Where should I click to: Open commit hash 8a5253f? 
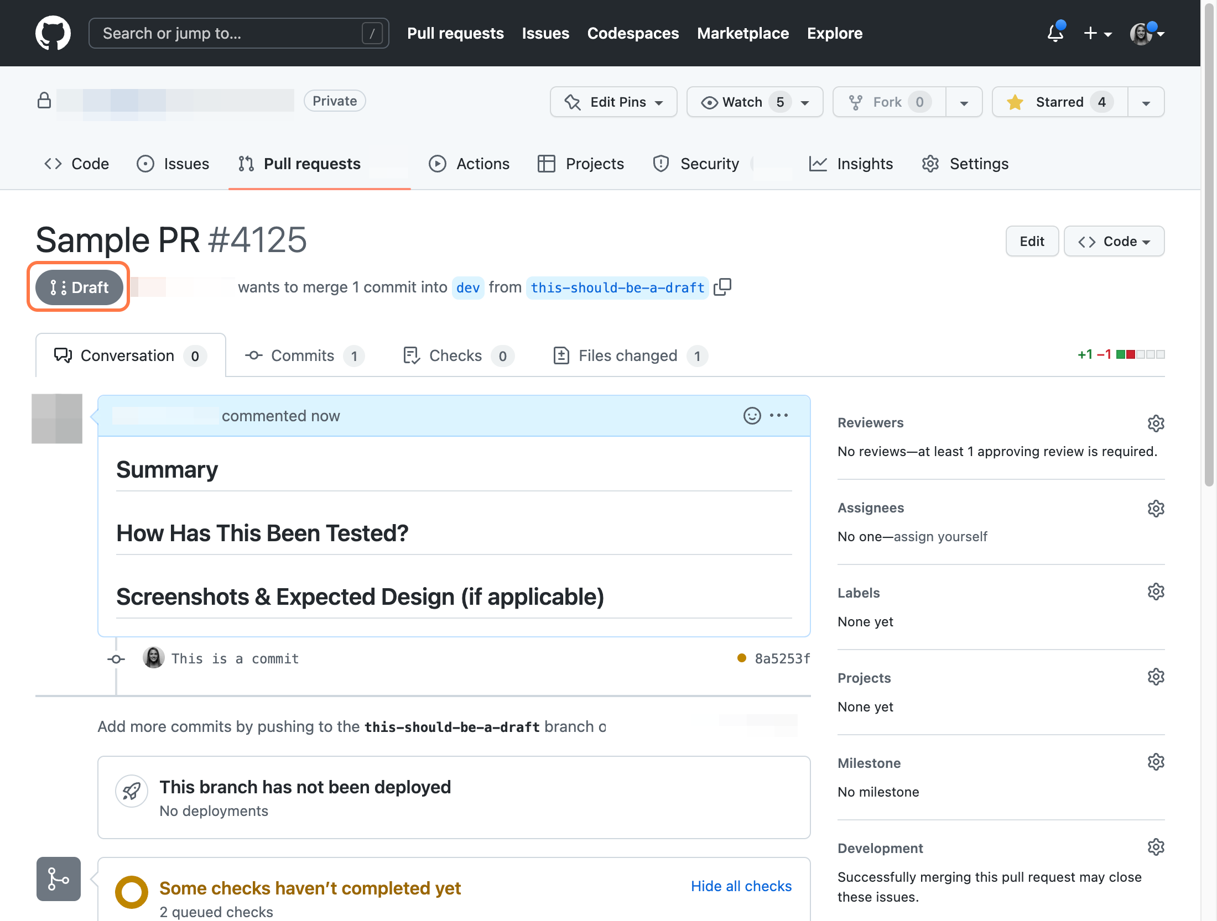point(782,658)
